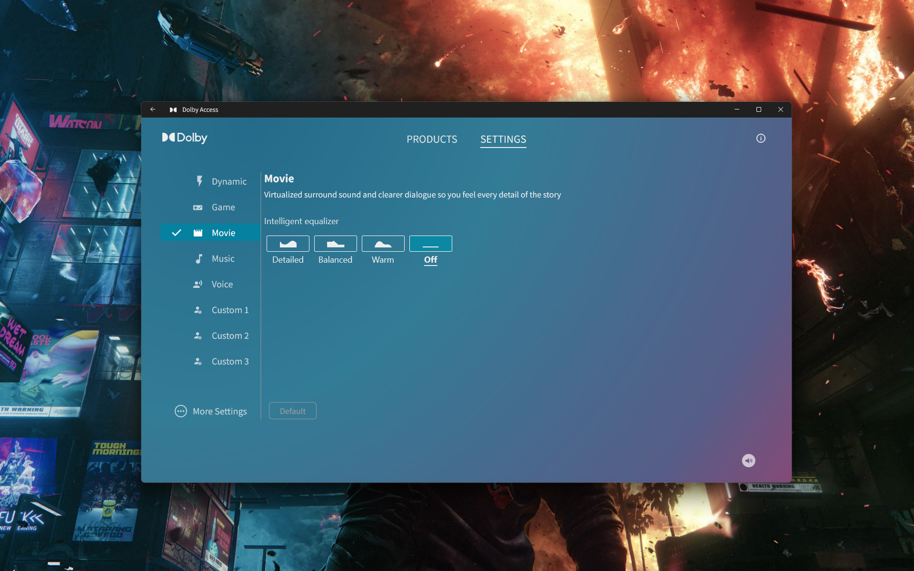The width and height of the screenshot is (914, 571).
Task: Click the Virtualized surround sound description
Action: pyautogui.click(x=413, y=195)
